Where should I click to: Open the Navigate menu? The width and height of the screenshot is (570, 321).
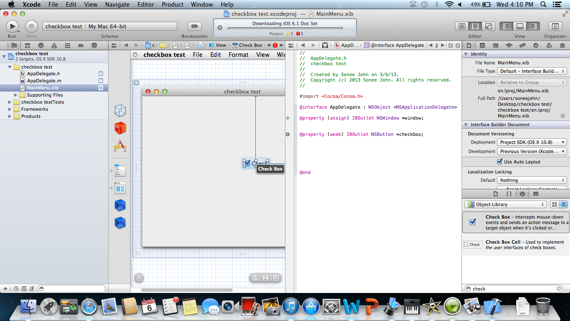click(117, 5)
